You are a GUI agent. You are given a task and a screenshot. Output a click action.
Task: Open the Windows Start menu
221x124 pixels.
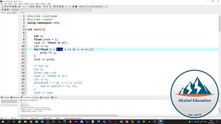pyautogui.click(x=2, y=122)
